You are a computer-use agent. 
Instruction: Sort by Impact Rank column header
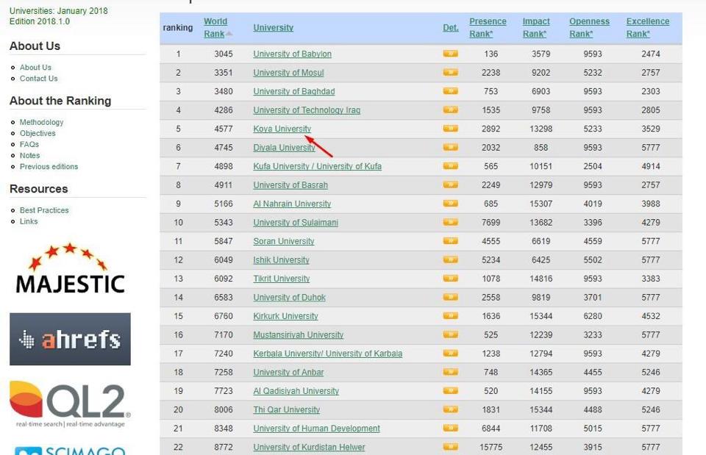[x=536, y=27]
